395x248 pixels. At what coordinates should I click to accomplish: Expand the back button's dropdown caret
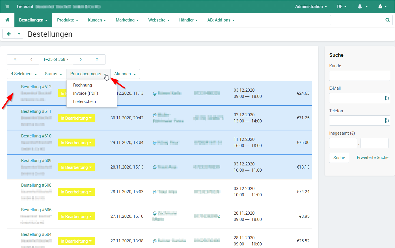coord(19,34)
